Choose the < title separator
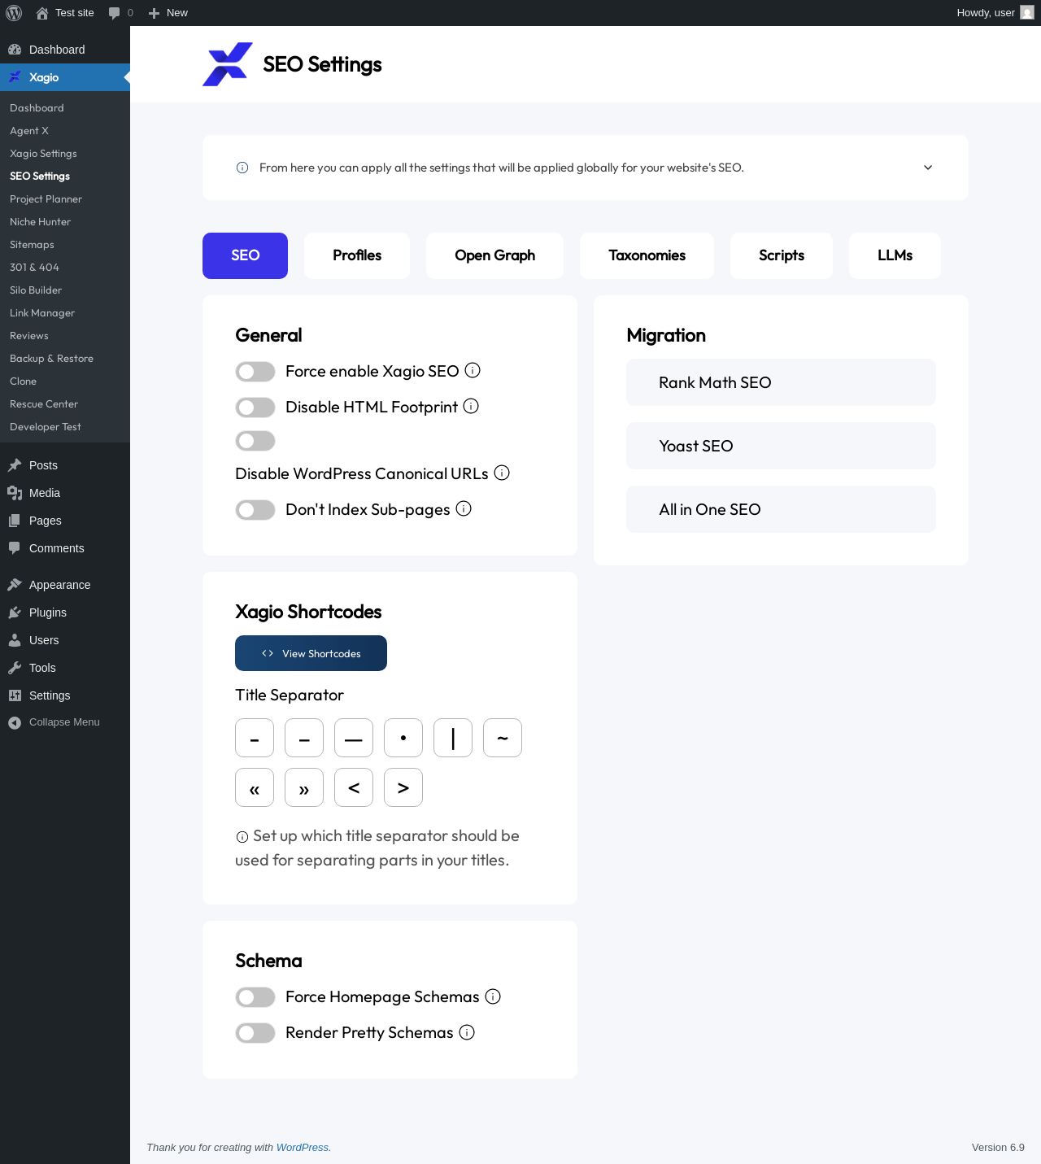The image size is (1041, 1164). (x=354, y=787)
